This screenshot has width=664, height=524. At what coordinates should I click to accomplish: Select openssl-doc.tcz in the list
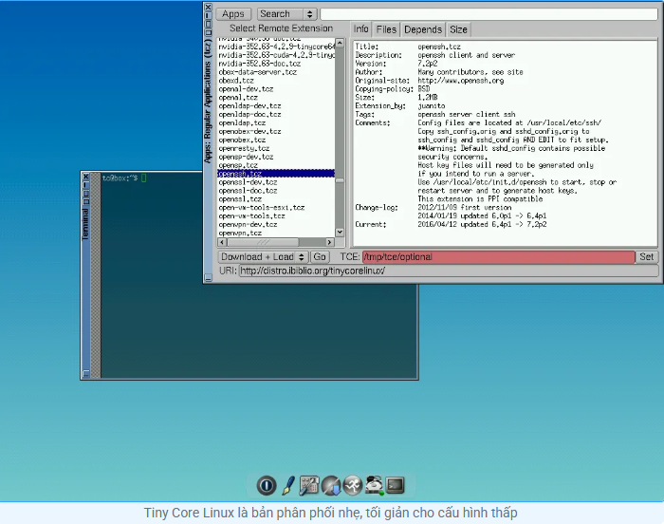point(276,191)
